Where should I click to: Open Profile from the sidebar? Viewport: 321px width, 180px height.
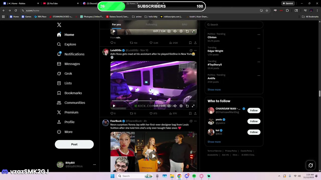point(65,122)
